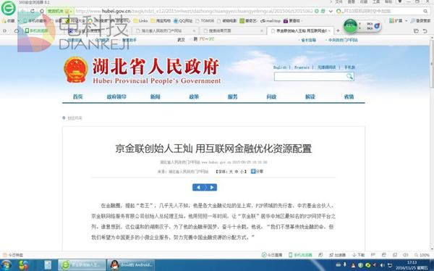The width and height of the screenshot is (434, 271).
Task: Open the 解读 navigation menu item
Action: coord(310,96)
